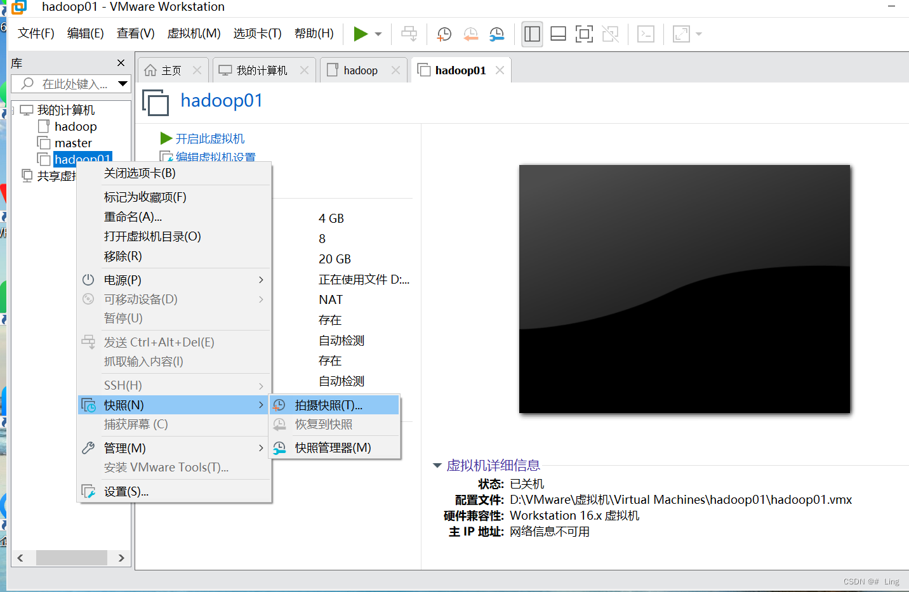This screenshot has height=592, width=909.
Task: Expand the 管理(M) submenu arrow
Action: pyautogui.click(x=261, y=448)
